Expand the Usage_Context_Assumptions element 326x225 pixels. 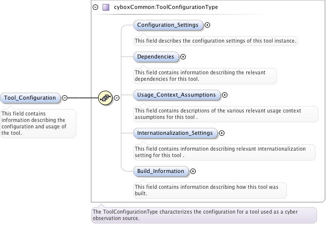pyautogui.click(x=224, y=95)
